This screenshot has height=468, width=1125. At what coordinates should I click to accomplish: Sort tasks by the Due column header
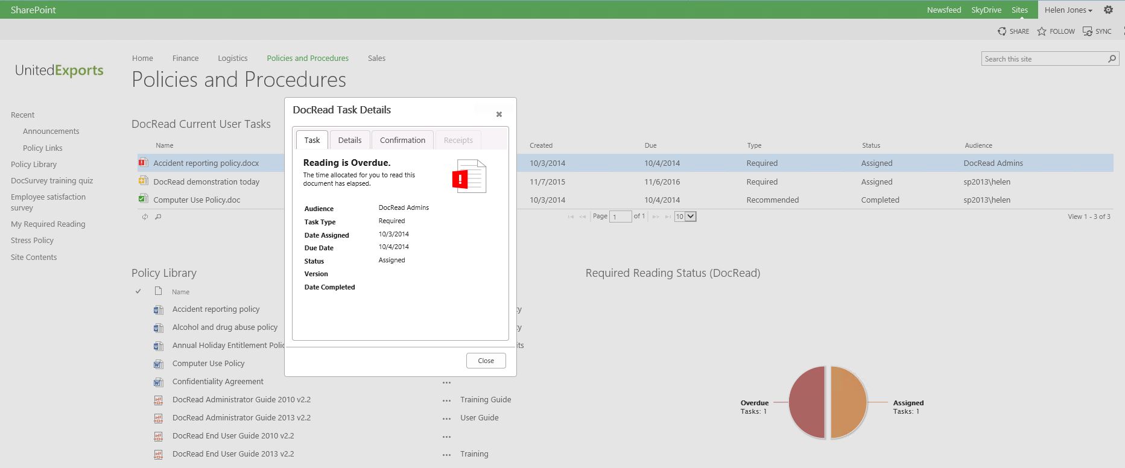(x=650, y=145)
